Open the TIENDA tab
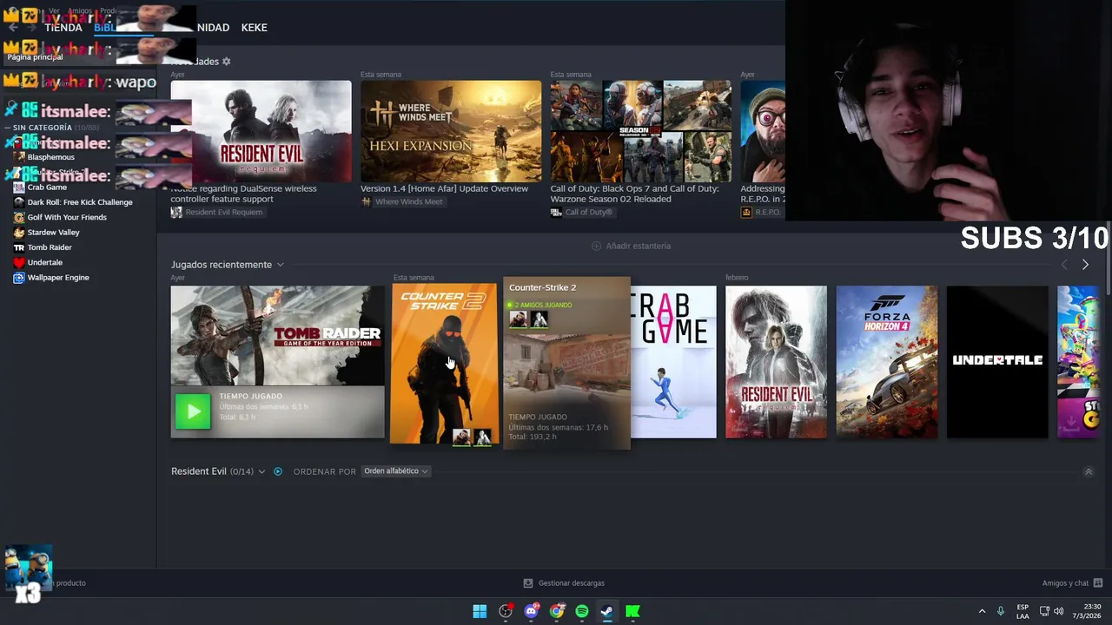The image size is (1112, 625). [x=63, y=28]
